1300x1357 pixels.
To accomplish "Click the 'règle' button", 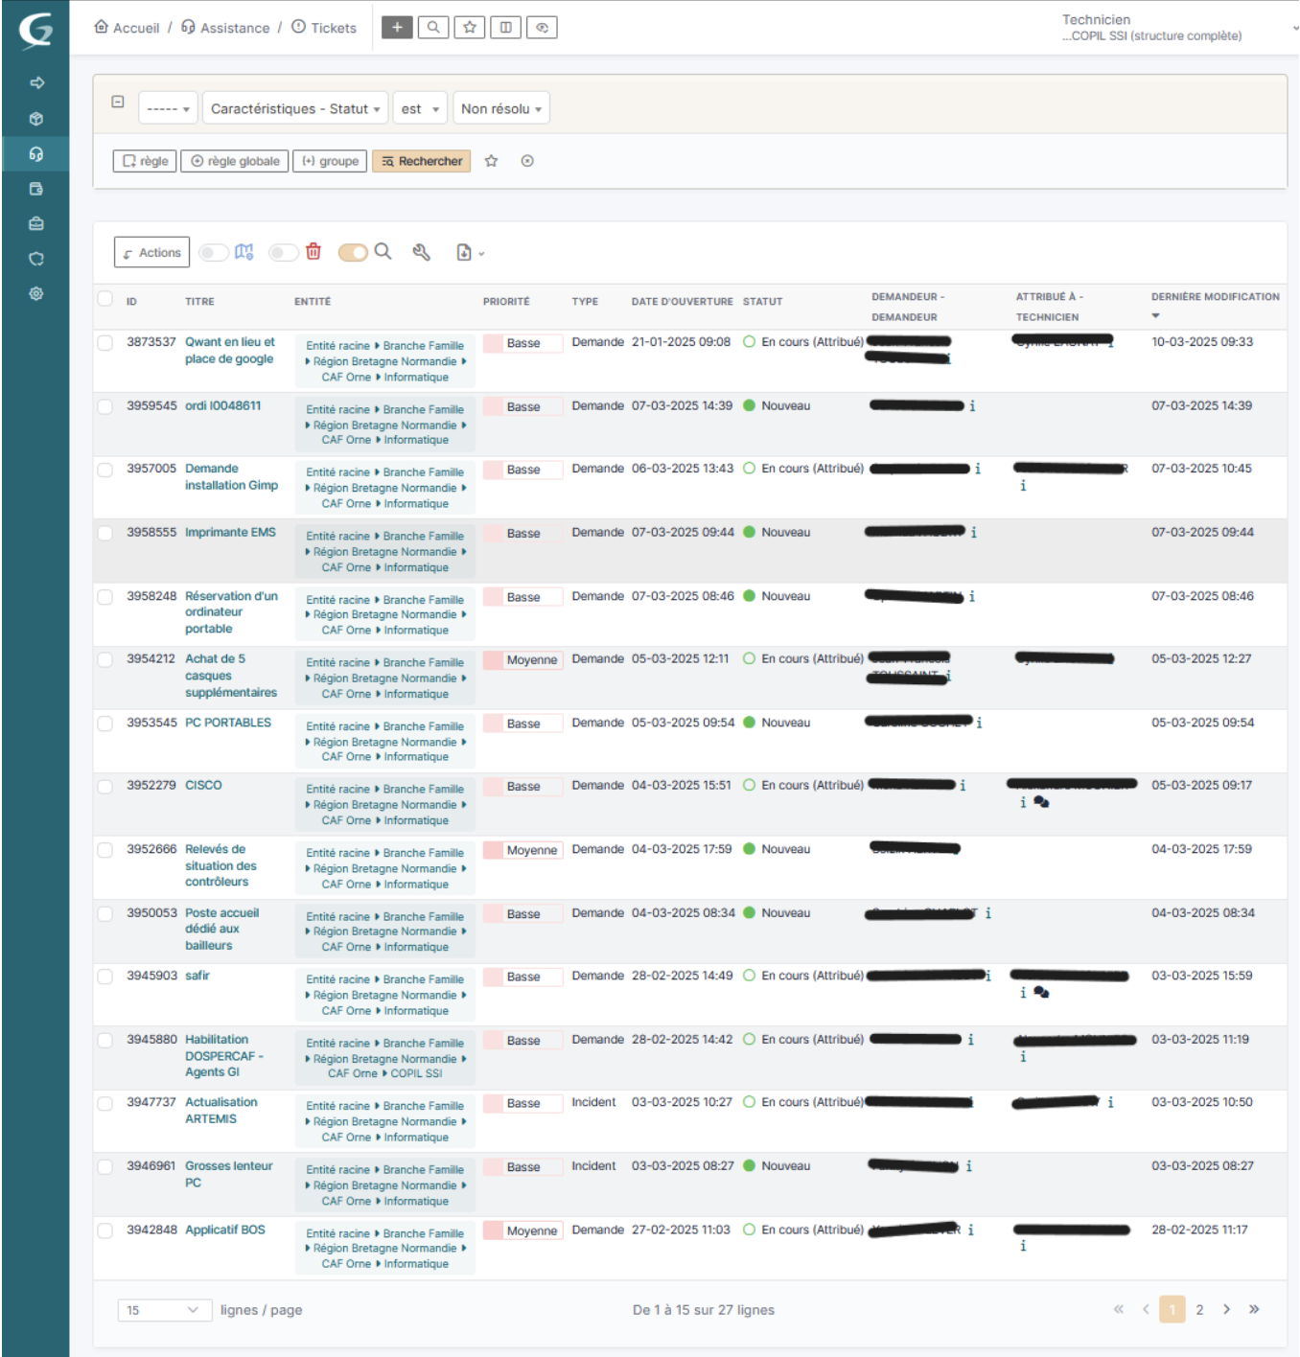I will (145, 161).
